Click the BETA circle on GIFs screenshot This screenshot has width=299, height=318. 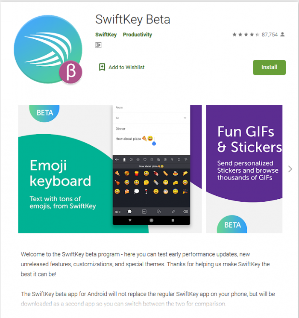tap(232, 224)
